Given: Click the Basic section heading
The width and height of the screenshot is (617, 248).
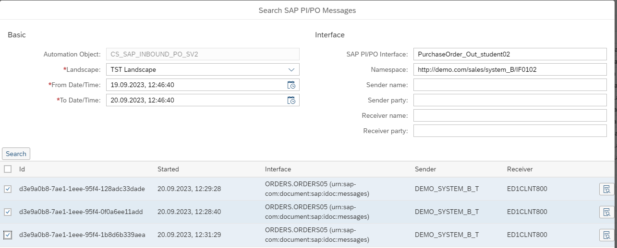Looking at the screenshot, I should click(17, 35).
